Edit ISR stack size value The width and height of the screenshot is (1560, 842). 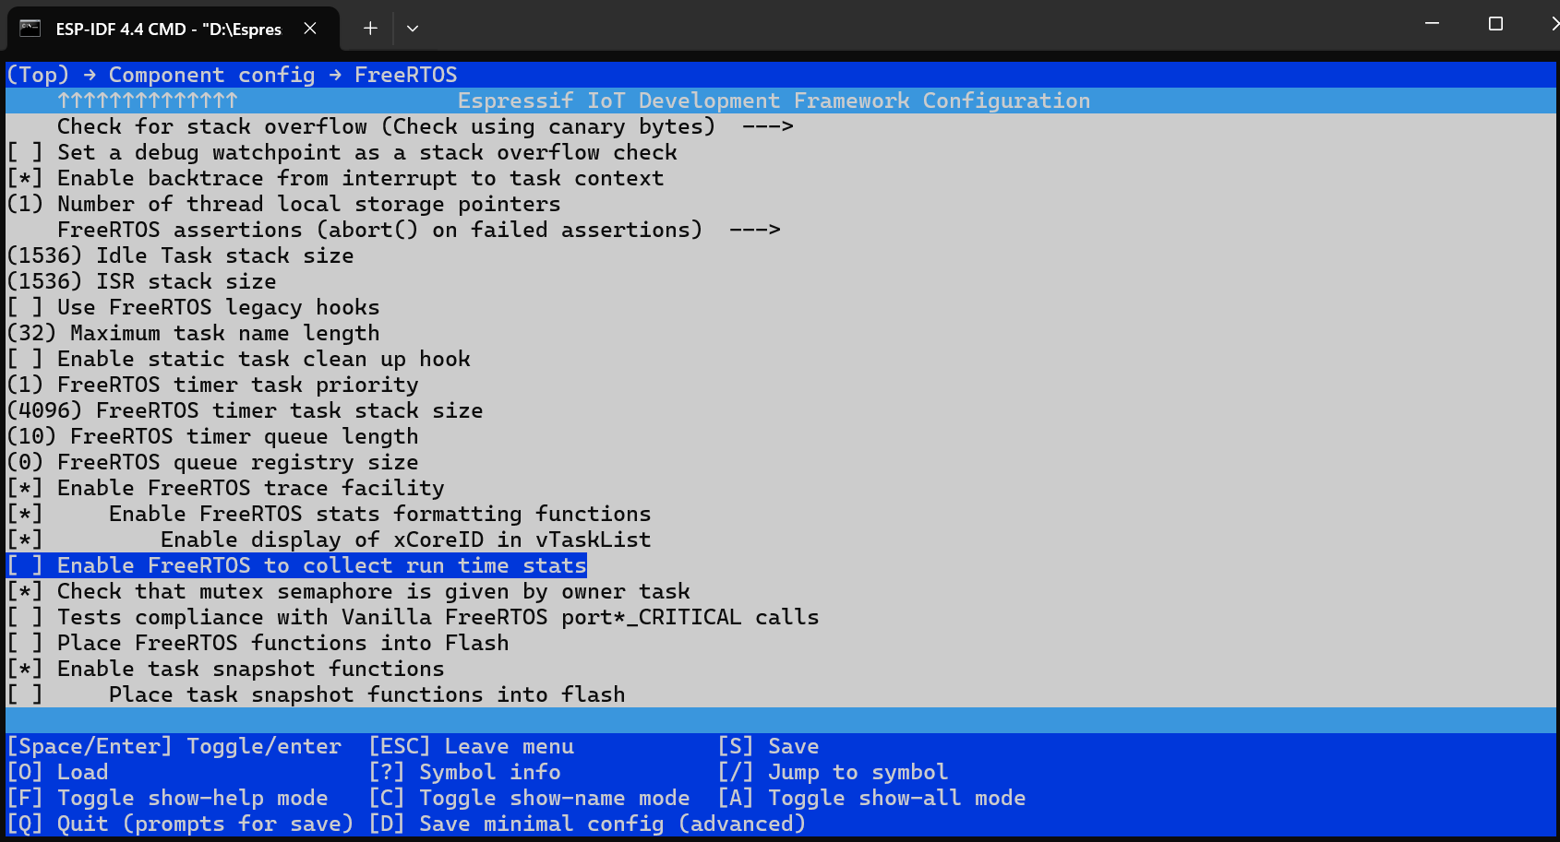pos(141,281)
